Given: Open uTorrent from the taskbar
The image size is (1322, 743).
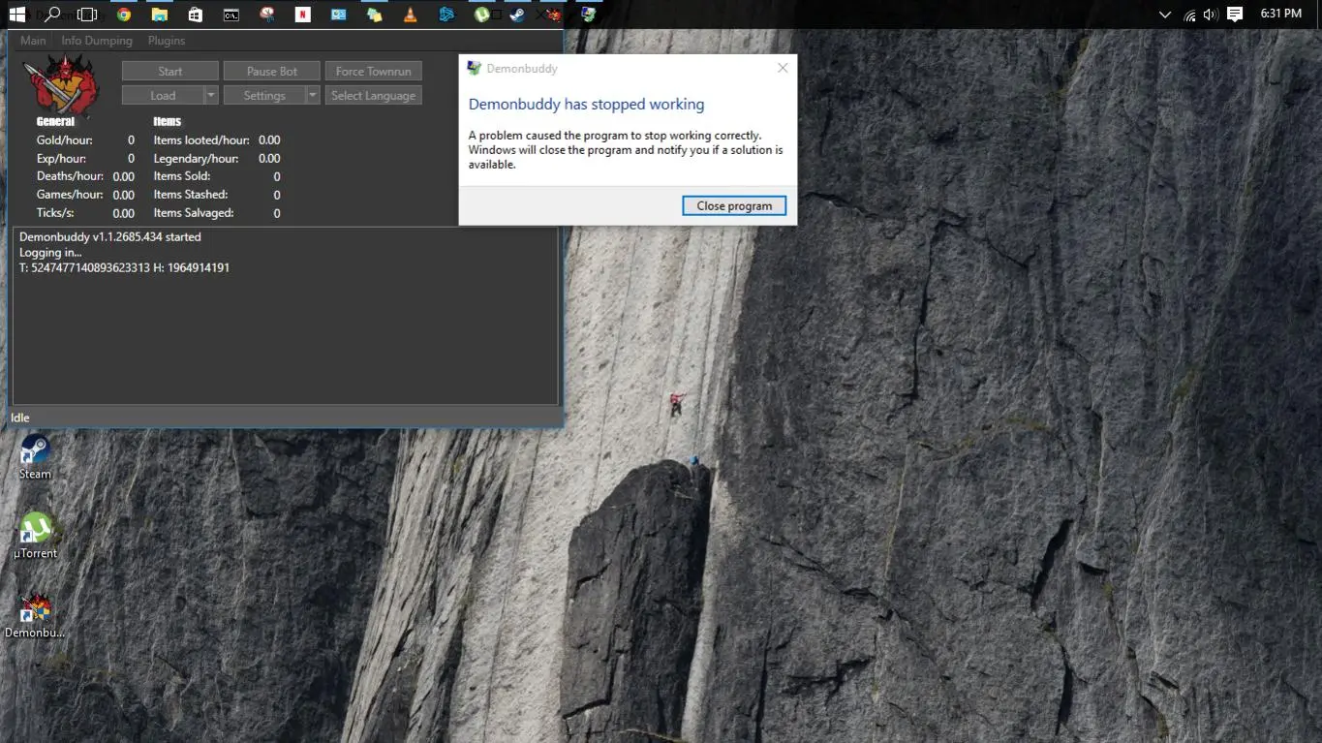Looking at the screenshot, I should [481, 15].
